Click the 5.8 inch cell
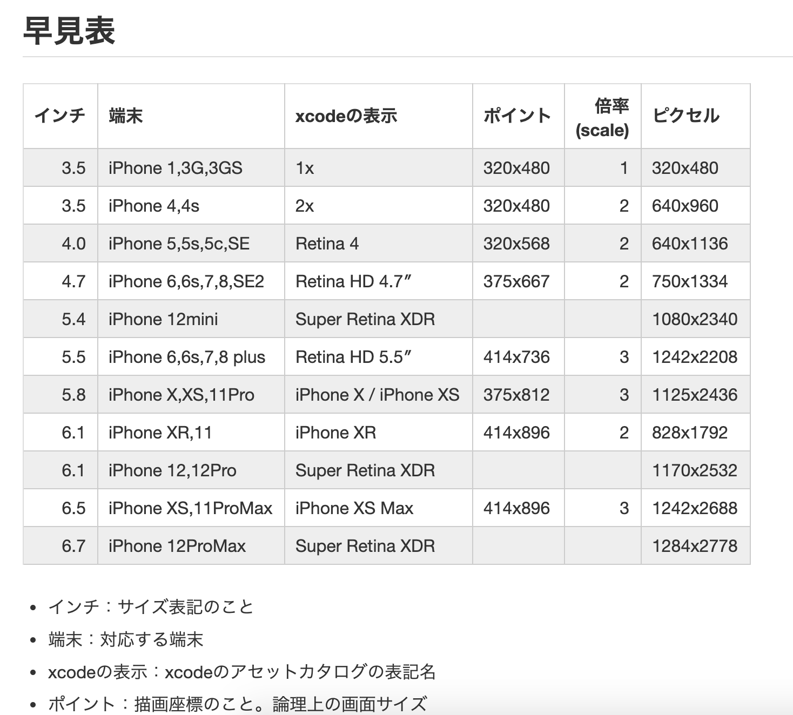 61,395
